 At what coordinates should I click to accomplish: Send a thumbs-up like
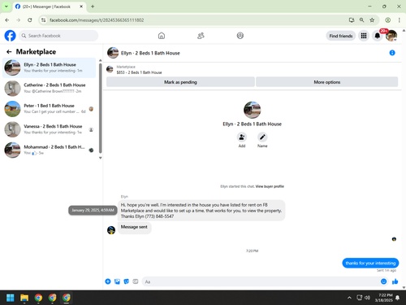(x=395, y=281)
